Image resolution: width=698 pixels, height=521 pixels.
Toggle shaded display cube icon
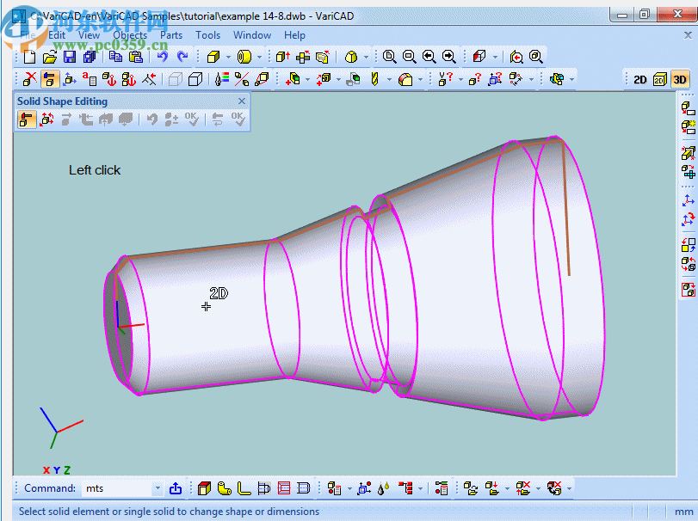click(195, 79)
